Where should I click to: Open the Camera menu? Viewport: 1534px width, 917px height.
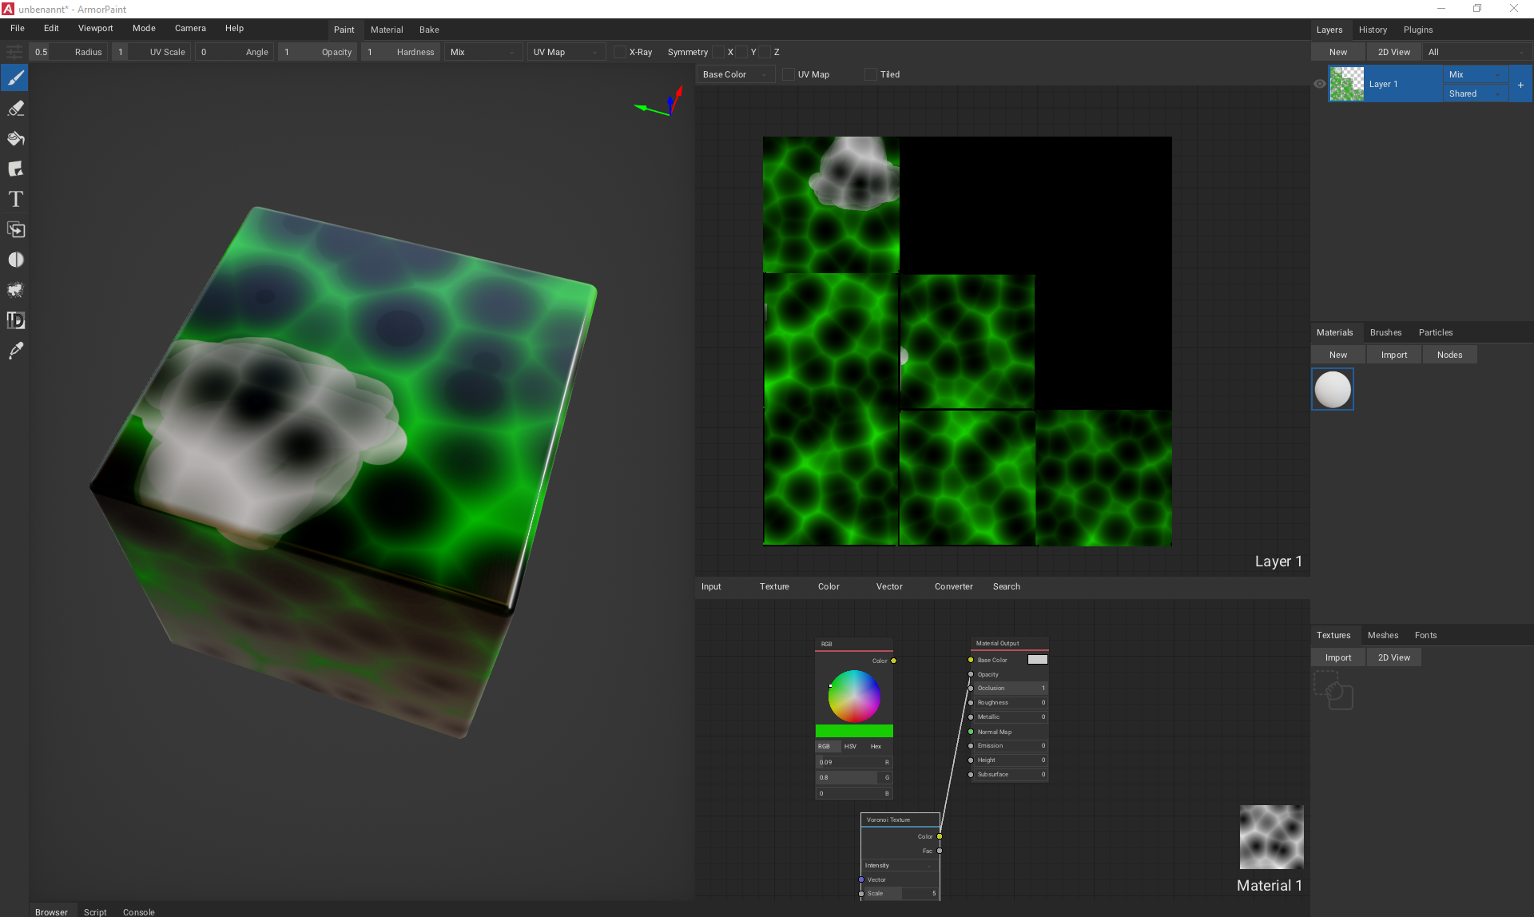coord(190,28)
